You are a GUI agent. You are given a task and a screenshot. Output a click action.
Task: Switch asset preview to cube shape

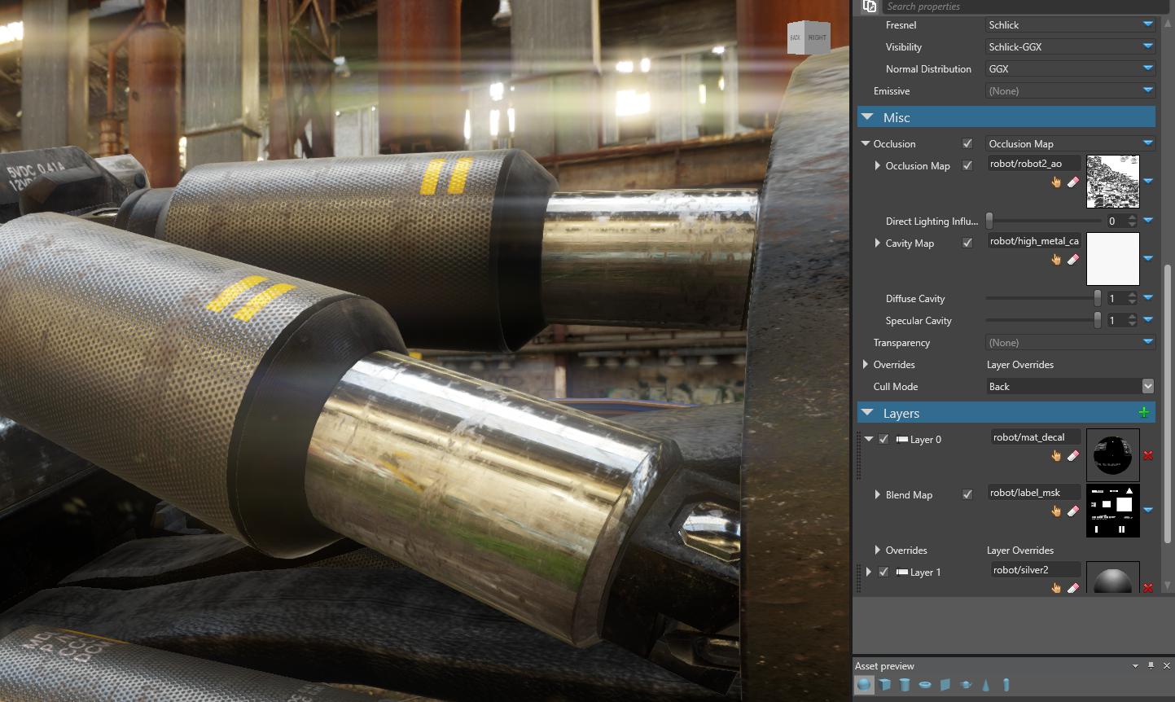pos(884,685)
